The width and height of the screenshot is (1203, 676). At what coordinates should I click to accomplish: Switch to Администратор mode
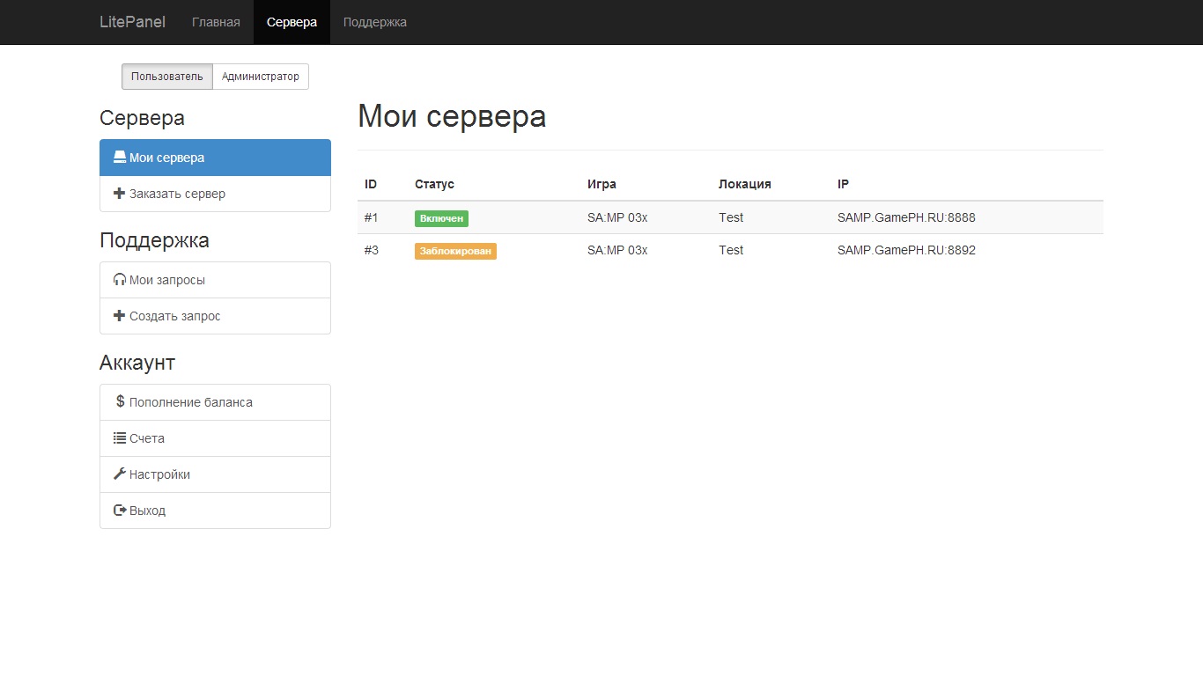tap(261, 77)
